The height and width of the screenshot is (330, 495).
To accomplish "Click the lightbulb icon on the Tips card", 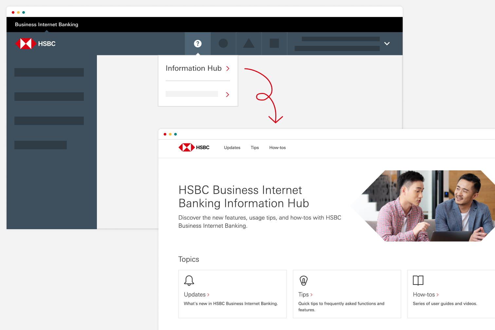I will (x=303, y=281).
